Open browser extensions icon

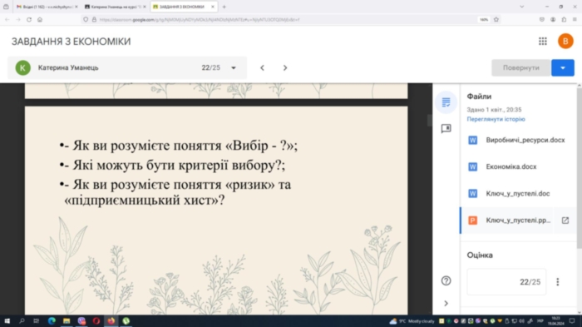click(x=564, y=19)
